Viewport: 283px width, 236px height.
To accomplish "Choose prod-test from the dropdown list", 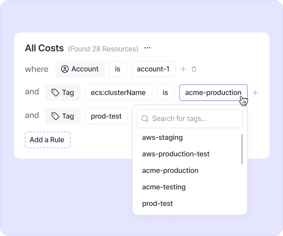I will pyautogui.click(x=157, y=204).
